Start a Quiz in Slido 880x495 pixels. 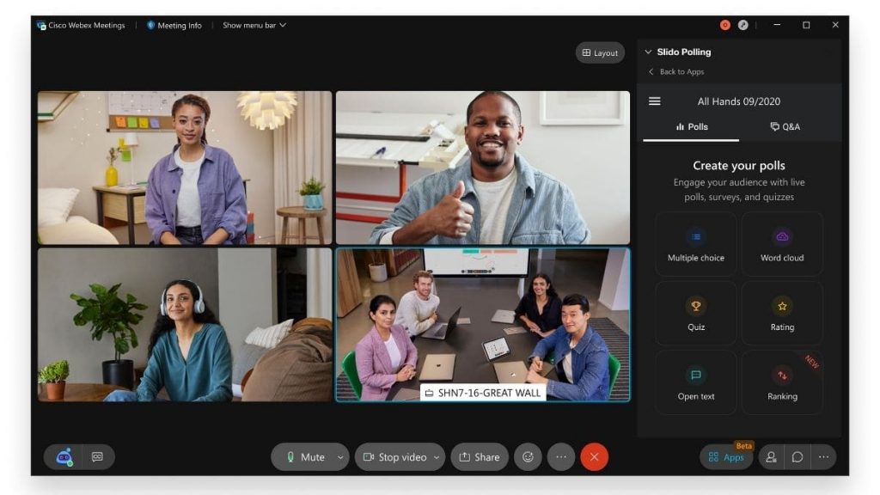point(695,313)
